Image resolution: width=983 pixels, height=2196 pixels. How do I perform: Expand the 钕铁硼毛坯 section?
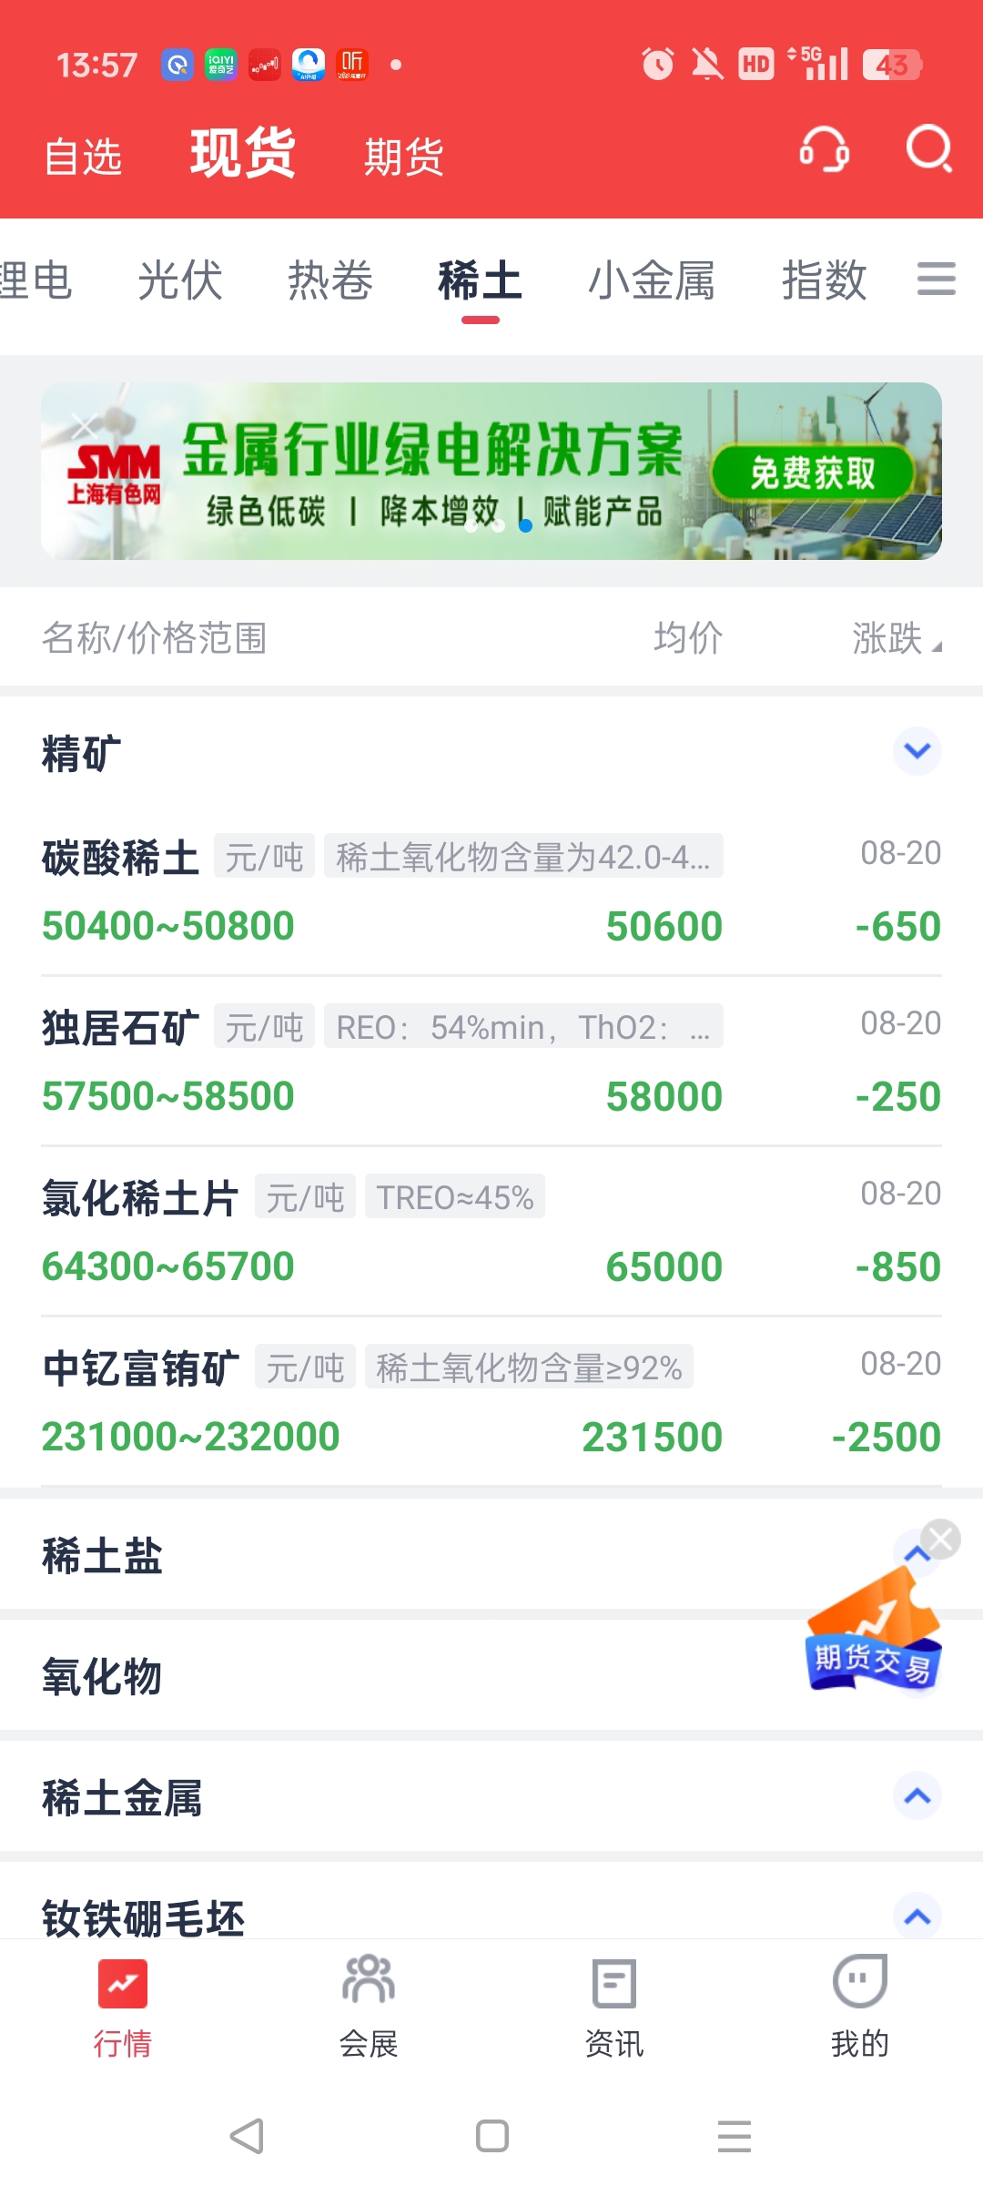tap(917, 1916)
